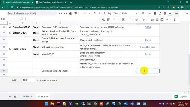Decrease decimal places button

pos(104,13)
